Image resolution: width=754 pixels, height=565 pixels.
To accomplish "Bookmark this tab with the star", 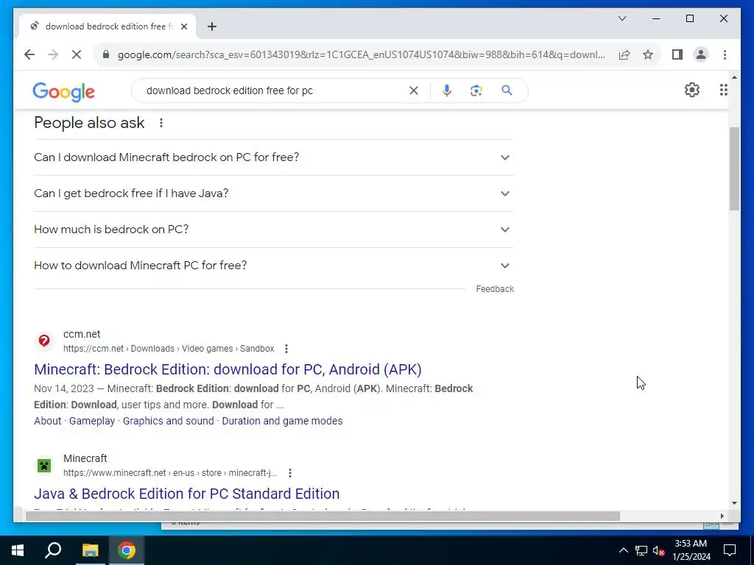I will click(648, 54).
